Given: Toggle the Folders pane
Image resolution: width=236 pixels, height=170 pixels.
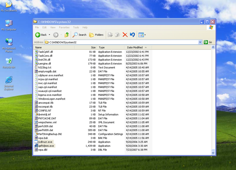Looking at the screenshot, I should point(96,35).
